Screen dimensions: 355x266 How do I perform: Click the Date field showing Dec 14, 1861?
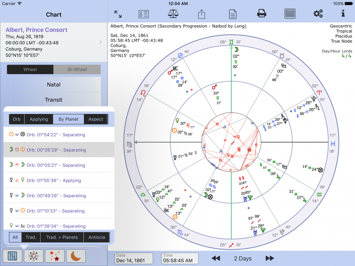pos(133,258)
